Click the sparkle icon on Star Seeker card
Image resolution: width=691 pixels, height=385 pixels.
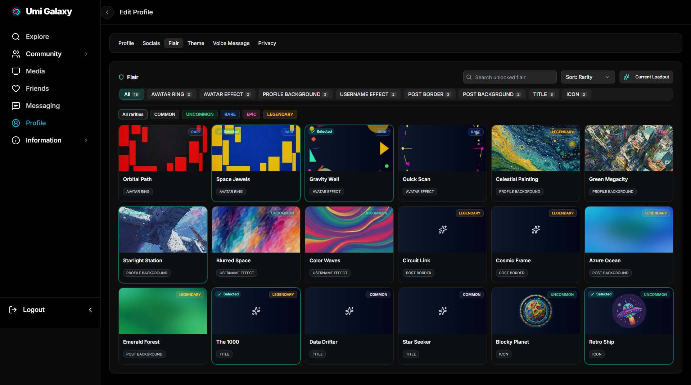click(443, 311)
